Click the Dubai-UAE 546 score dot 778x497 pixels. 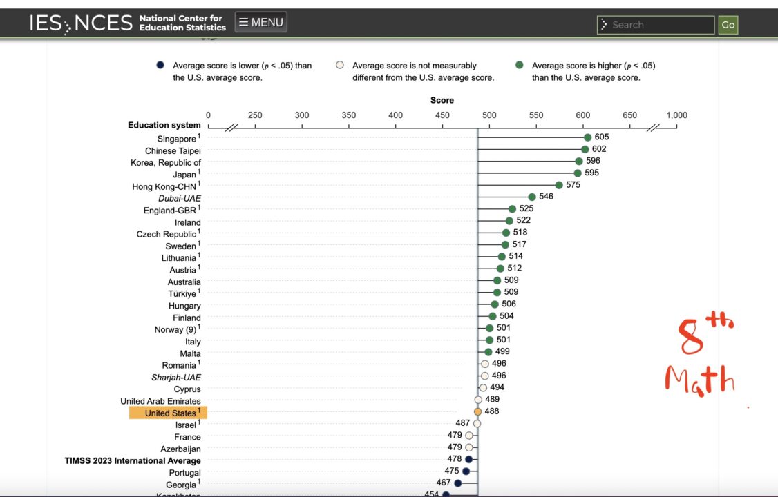click(532, 197)
